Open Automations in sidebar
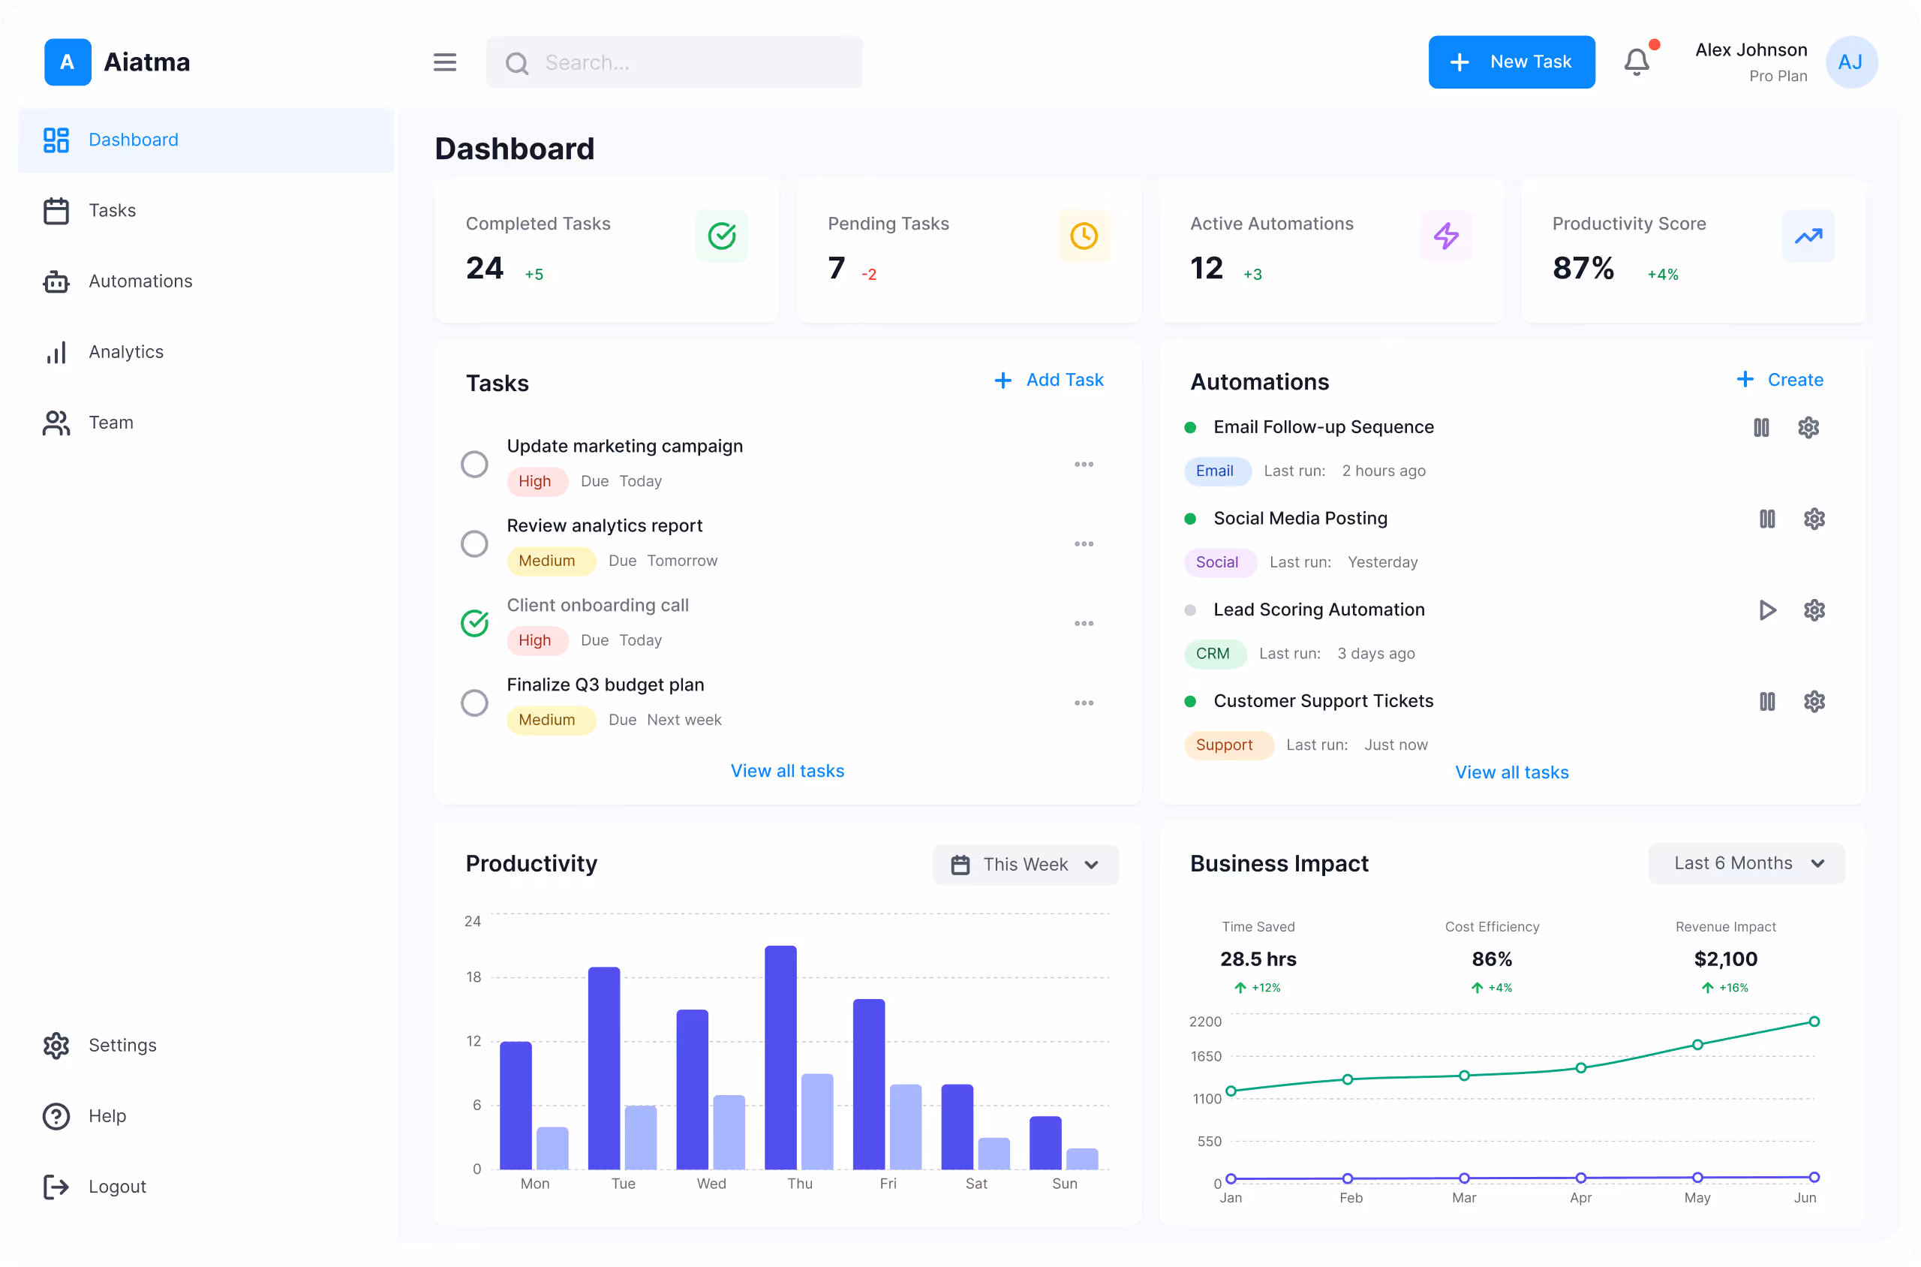Image resolution: width=1921 pixels, height=1267 pixels. point(206,281)
